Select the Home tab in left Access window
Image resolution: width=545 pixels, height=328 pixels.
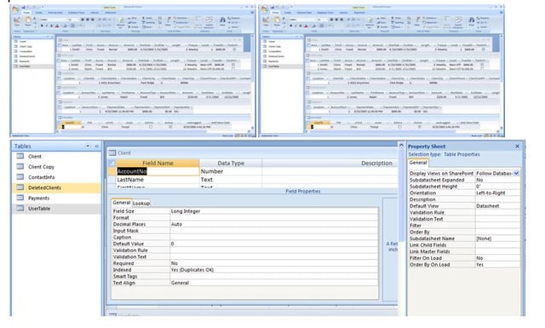click(x=26, y=13)
